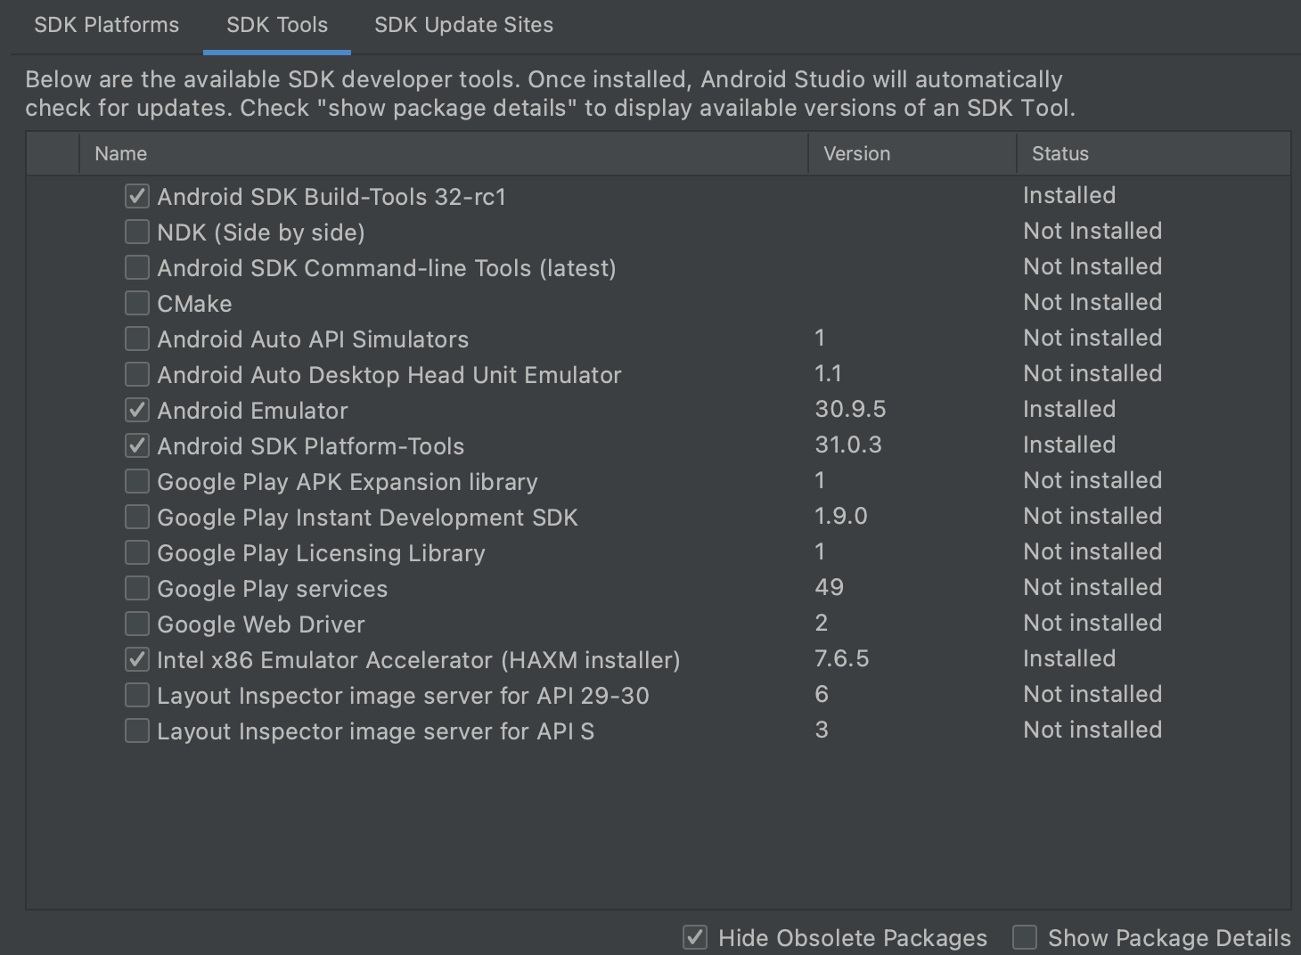Select the SDK Tools tab
1301x955 pixels.
coord(276,25)
